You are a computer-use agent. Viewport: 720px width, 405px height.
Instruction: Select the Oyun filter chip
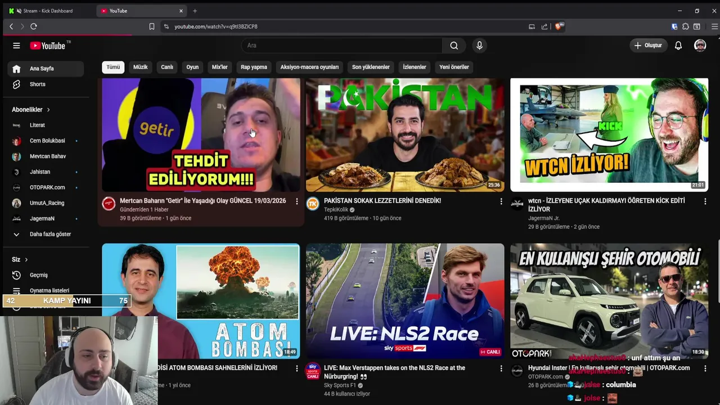192,67
